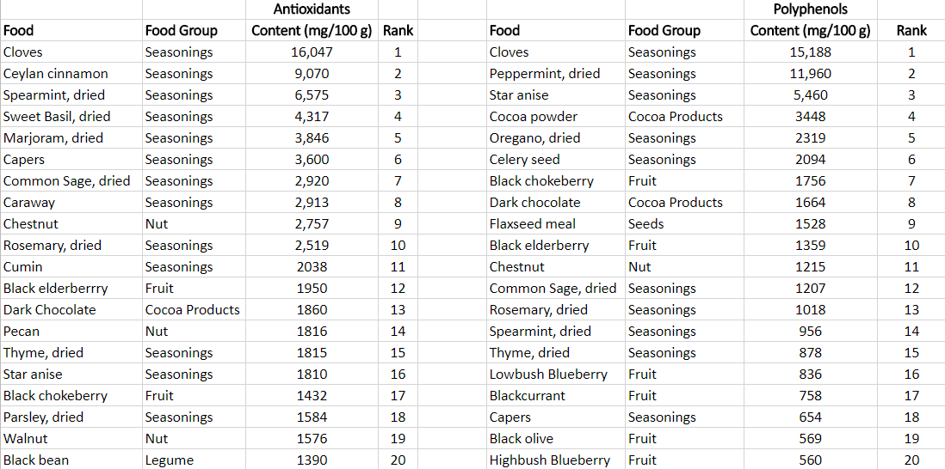This screenshot has height=469, width=945.
Task: Click the Cocoa powder cell
Action: 556,117
